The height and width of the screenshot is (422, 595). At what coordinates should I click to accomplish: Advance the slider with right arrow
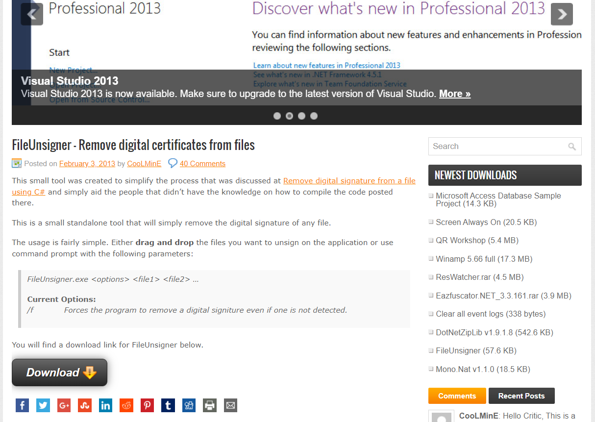click(x=562, y=14)
